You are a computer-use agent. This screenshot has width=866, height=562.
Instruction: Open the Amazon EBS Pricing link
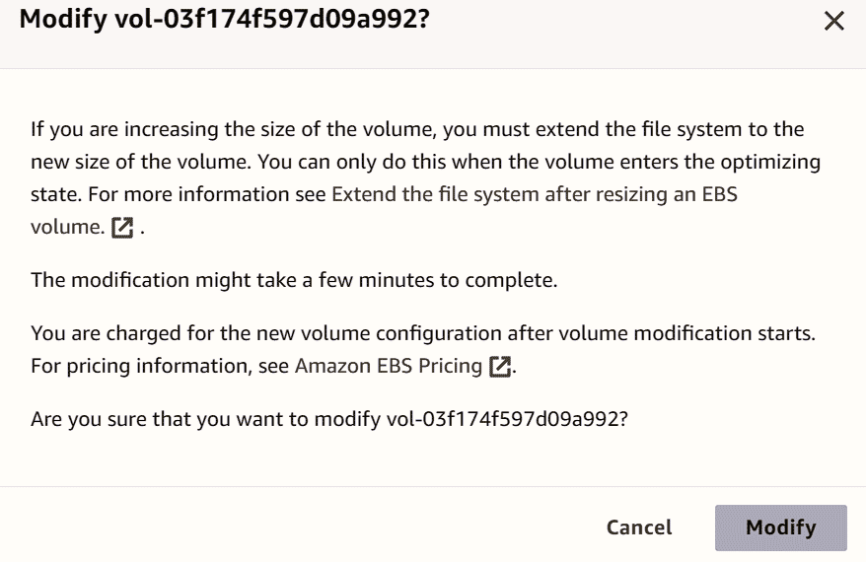(389, 366)
